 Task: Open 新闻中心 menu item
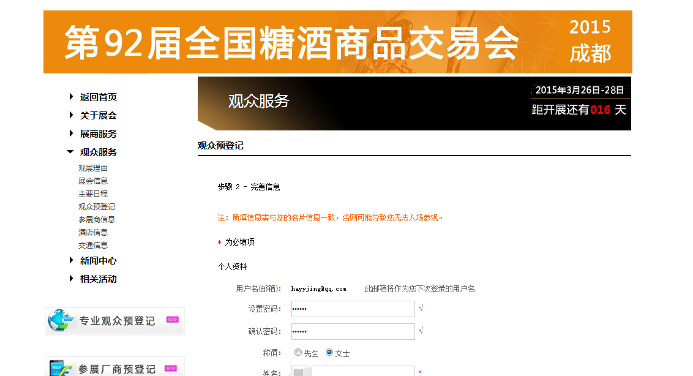tap(98, 260)
